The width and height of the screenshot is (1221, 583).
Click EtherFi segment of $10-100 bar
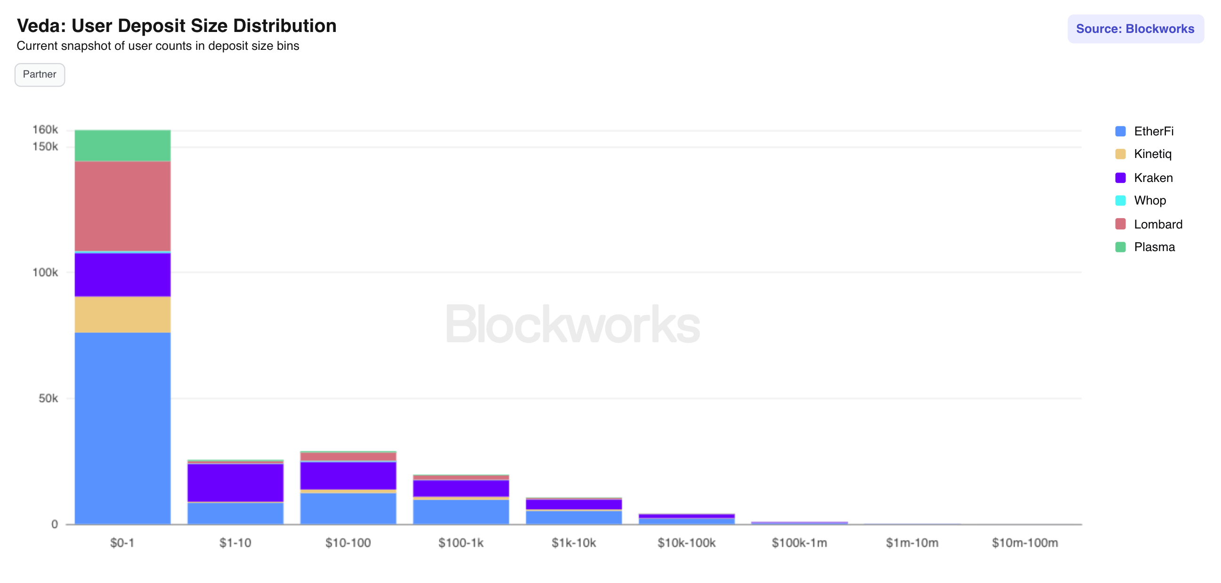point(348,509)
